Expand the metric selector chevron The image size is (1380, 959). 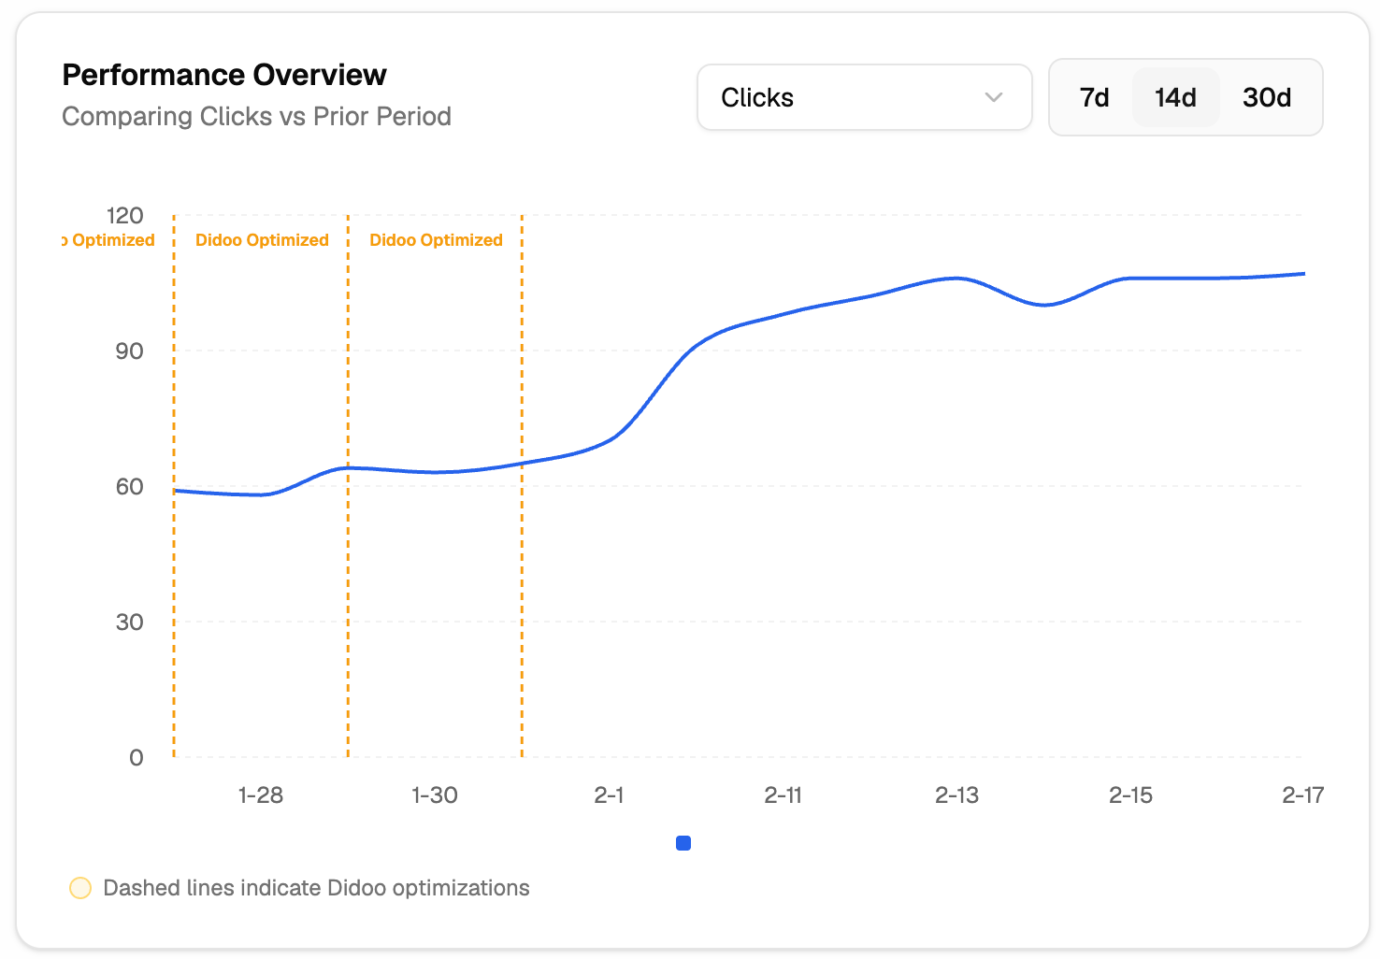(993, 97)
